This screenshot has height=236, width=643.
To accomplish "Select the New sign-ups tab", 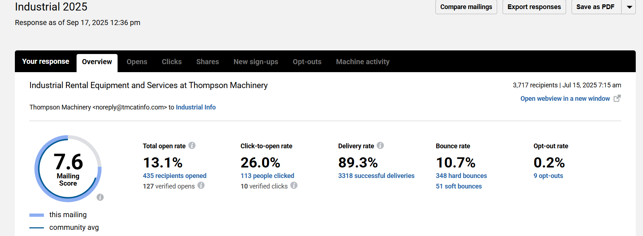I will [256, 62].
